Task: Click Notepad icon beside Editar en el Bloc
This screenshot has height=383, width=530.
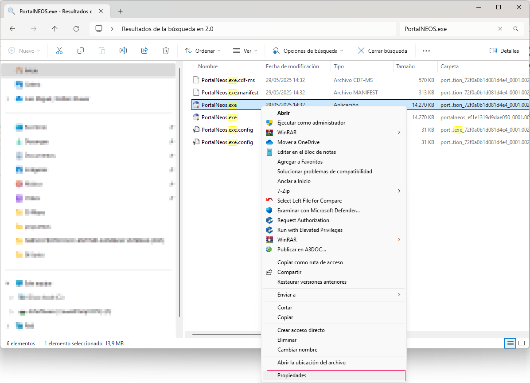Action: click(x=269, y=152)
